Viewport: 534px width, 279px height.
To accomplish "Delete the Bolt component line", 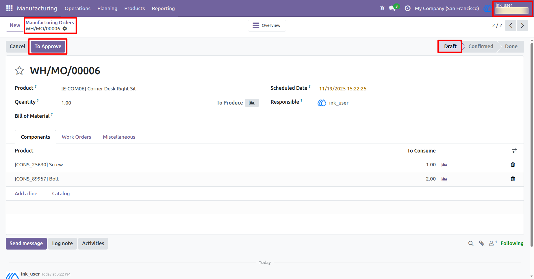I will (x=513, y=179).
